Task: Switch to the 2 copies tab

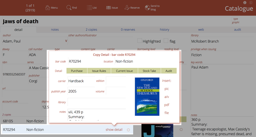Action: tap(91, 30)
